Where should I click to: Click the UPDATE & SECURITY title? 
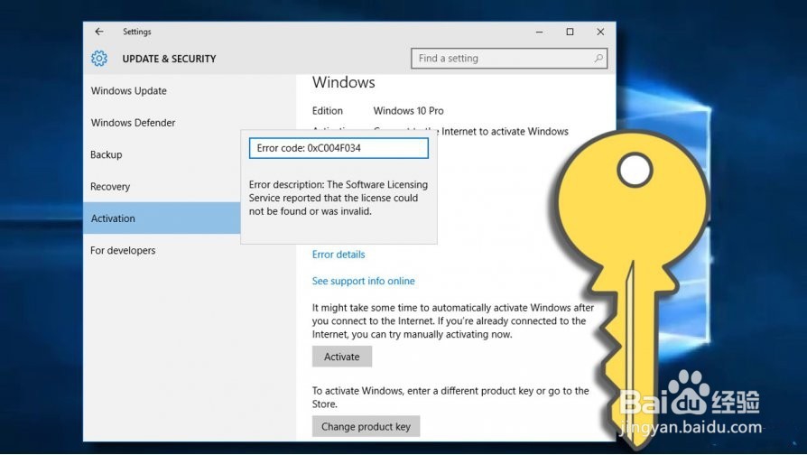tap(169, 59)
